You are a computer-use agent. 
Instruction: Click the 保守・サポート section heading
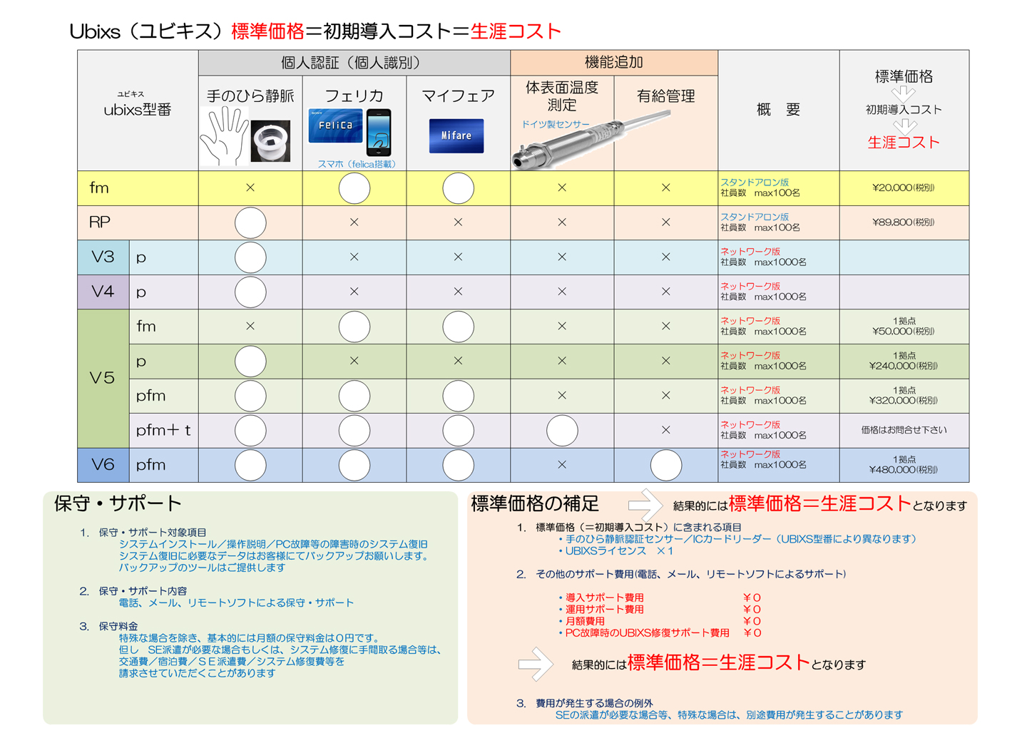tap(118, 503)
